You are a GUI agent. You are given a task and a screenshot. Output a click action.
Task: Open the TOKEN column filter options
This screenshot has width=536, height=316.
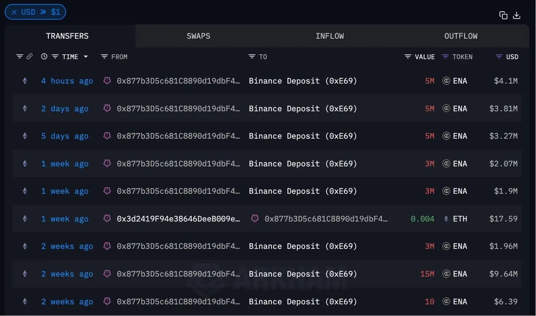445,56
